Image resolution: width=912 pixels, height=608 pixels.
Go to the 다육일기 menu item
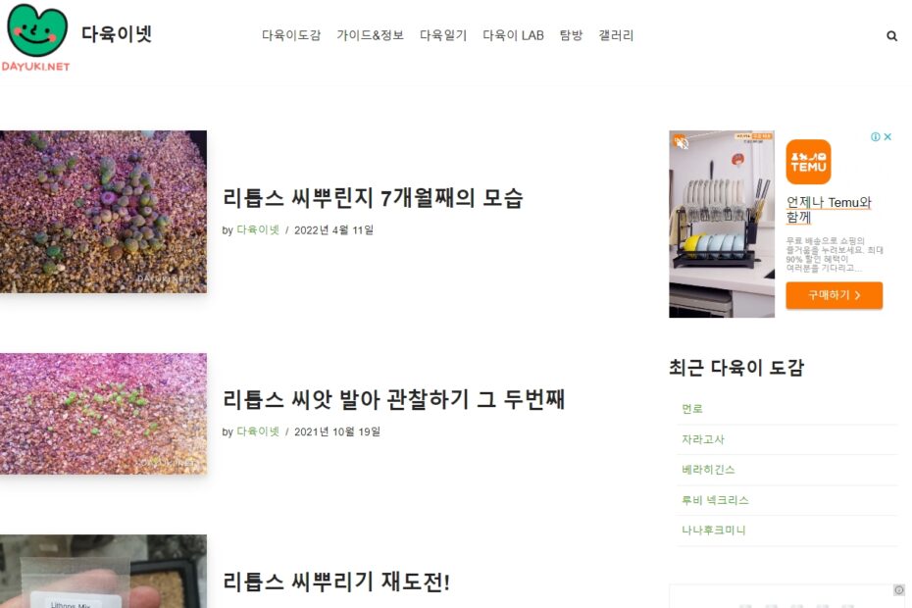click(x=443, y=35)
